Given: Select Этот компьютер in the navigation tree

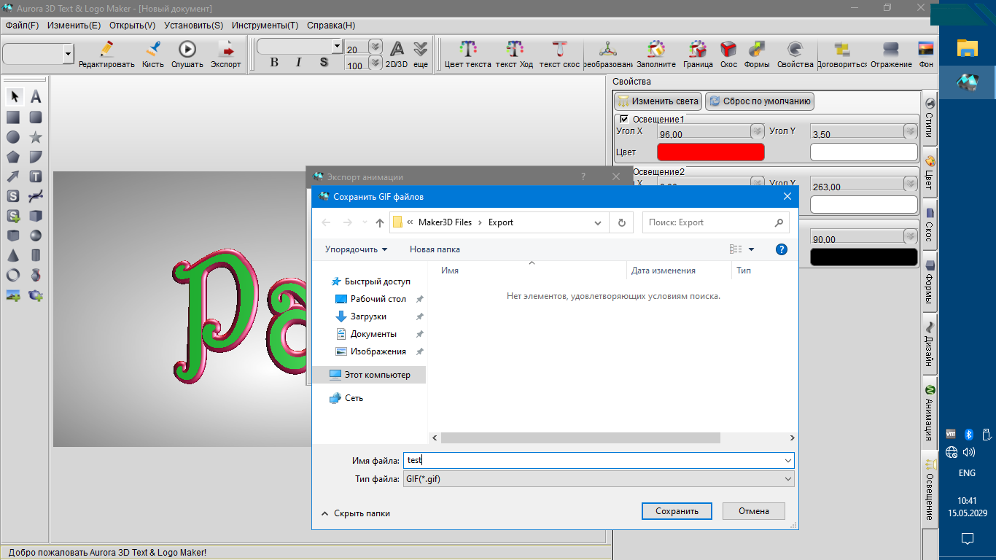Looking at the screenshot, I should [x=377, y=375].
